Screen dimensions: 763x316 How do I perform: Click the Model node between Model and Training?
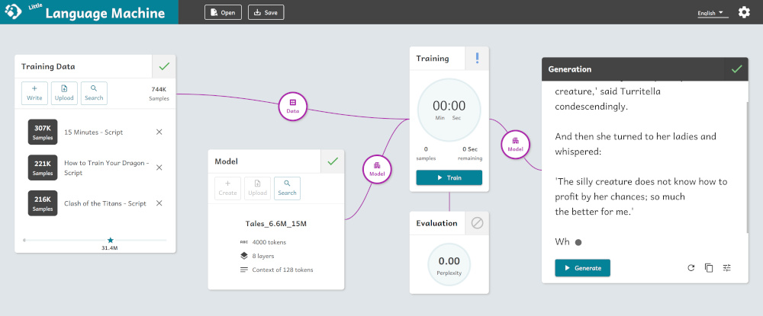pos(377,169)
